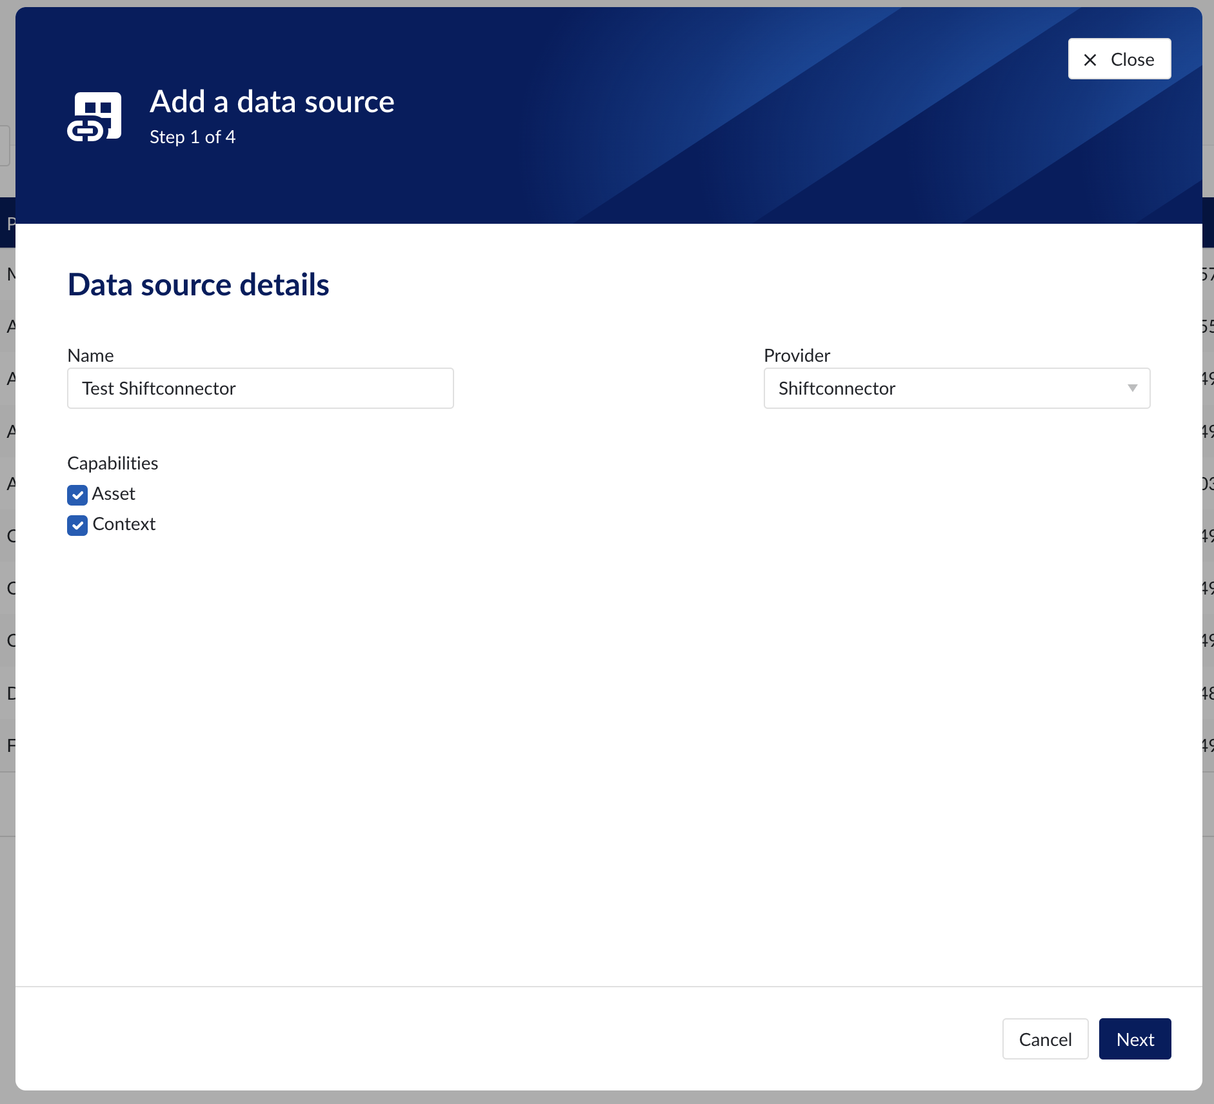Viewport: 1214px width, 1104px height.
Task: Click the Provider field label
Action: coord(797,355)
